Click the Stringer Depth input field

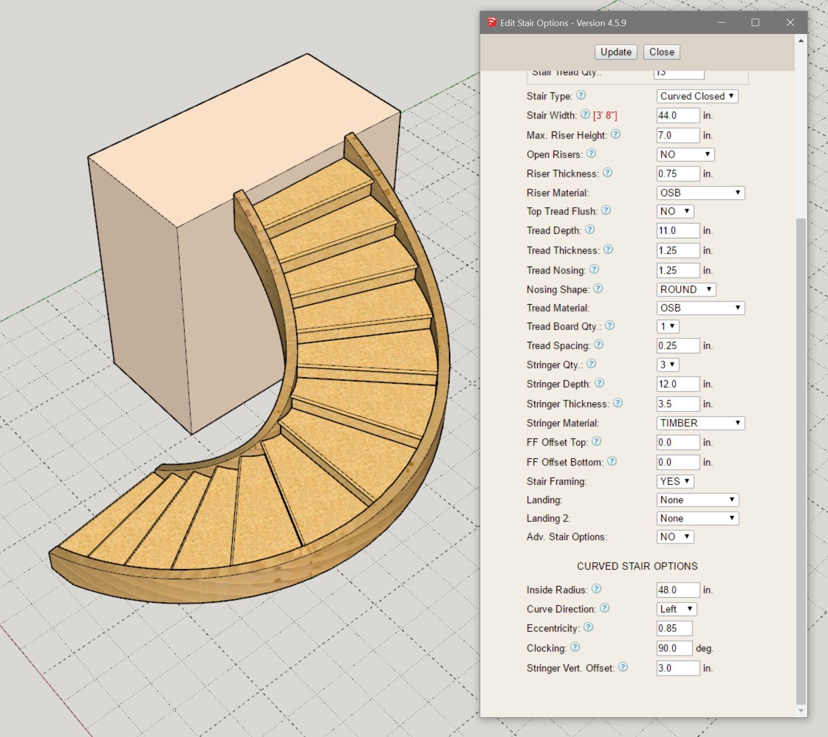tap(678, 384)
